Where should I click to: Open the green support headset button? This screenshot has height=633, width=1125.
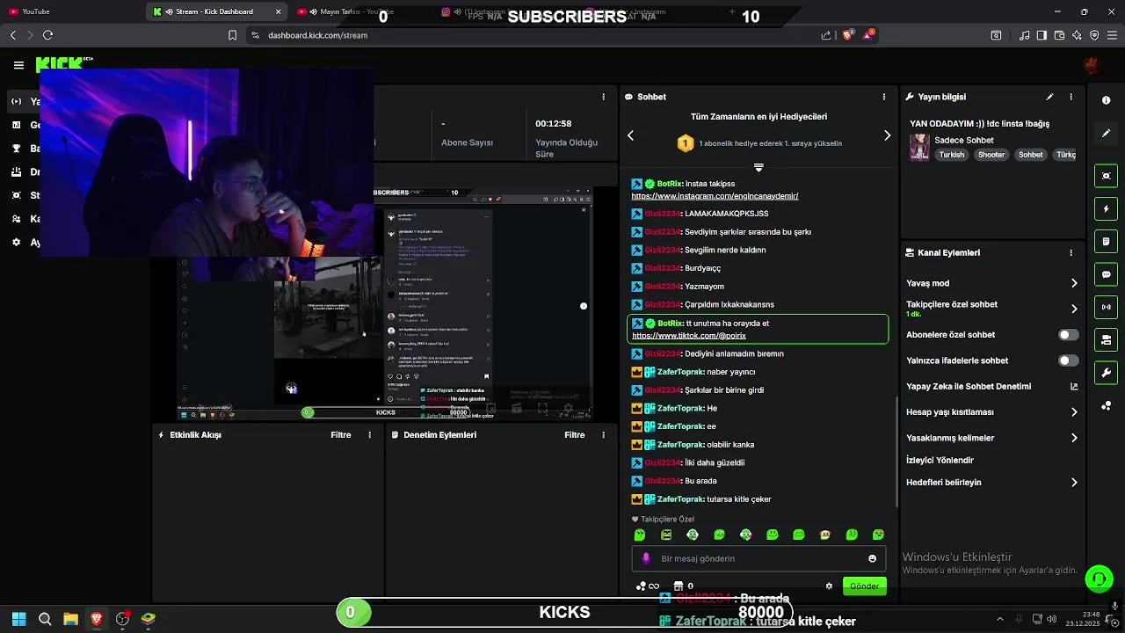(x=1099, y=578)
